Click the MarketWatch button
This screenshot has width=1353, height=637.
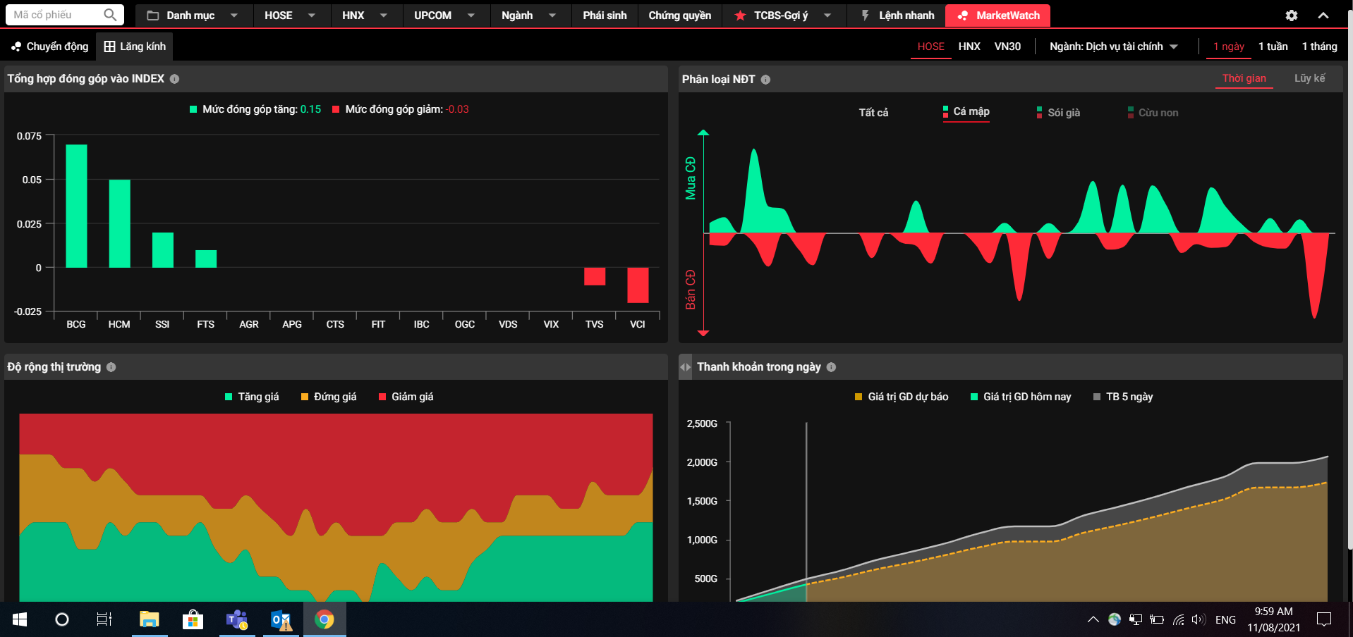[x=997, y=16]
